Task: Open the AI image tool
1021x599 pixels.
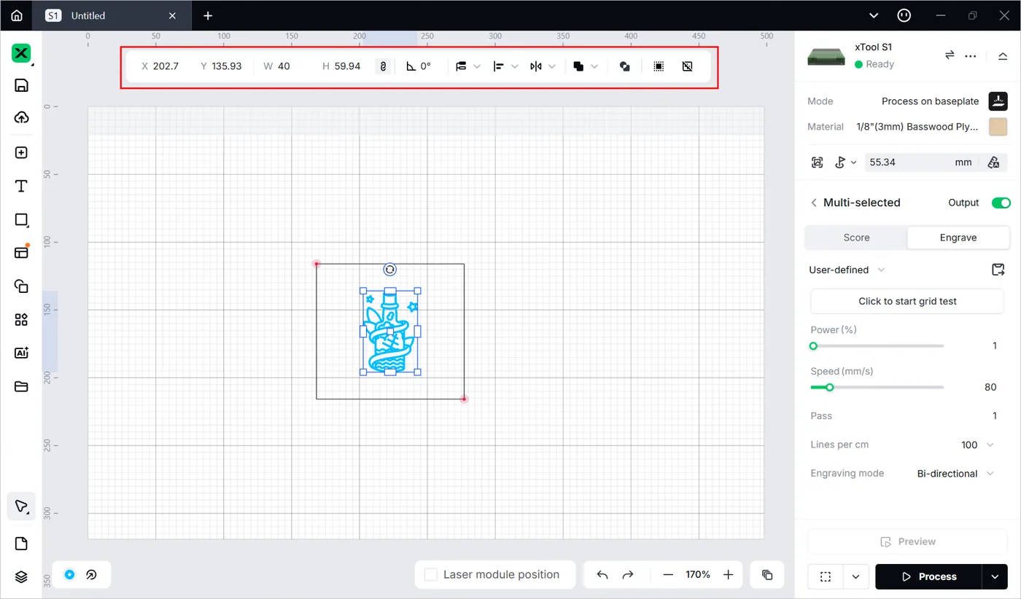Action: coord(21,353)
